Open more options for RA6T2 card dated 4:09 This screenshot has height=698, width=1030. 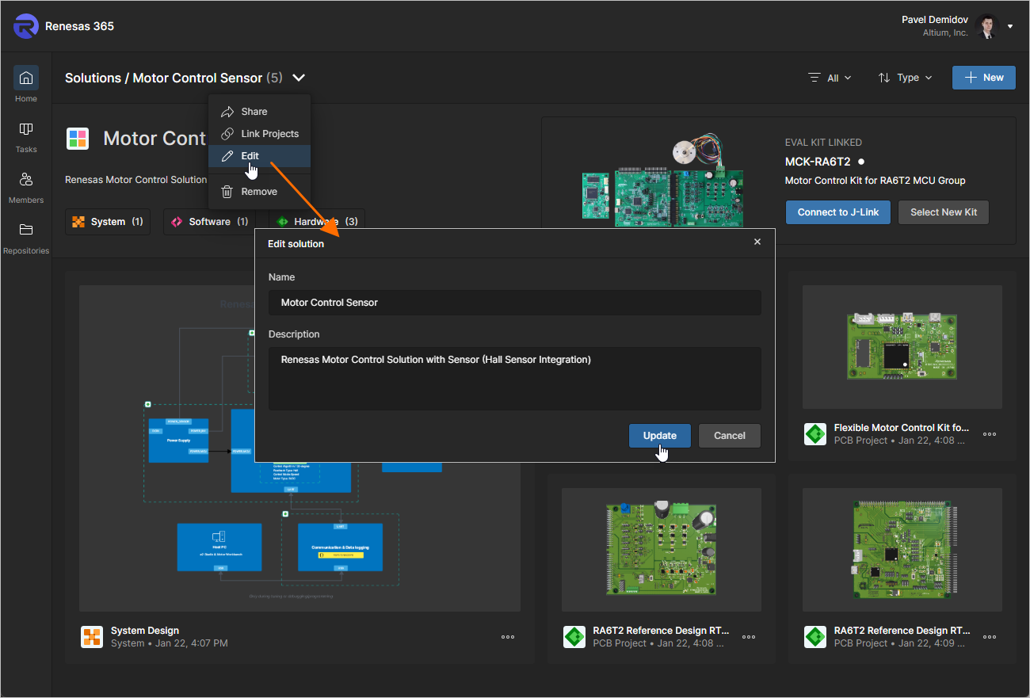point(990,637)
